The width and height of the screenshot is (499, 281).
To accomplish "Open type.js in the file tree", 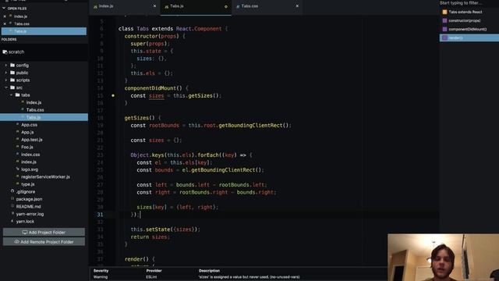I will pos(28,184).
